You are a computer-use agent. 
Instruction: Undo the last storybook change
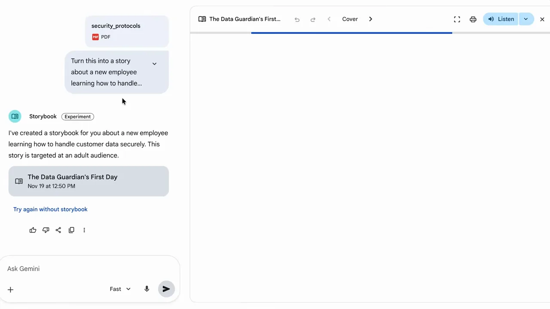pos(297,19)
